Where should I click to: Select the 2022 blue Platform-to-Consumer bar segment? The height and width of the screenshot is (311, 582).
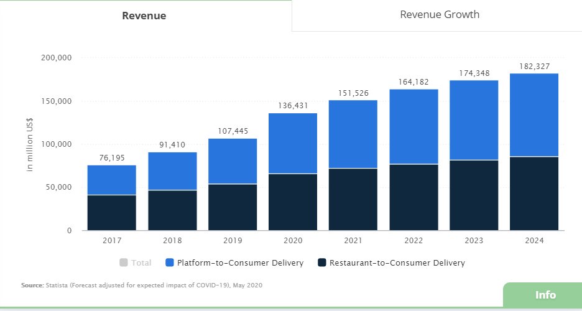tap(413, 126)
